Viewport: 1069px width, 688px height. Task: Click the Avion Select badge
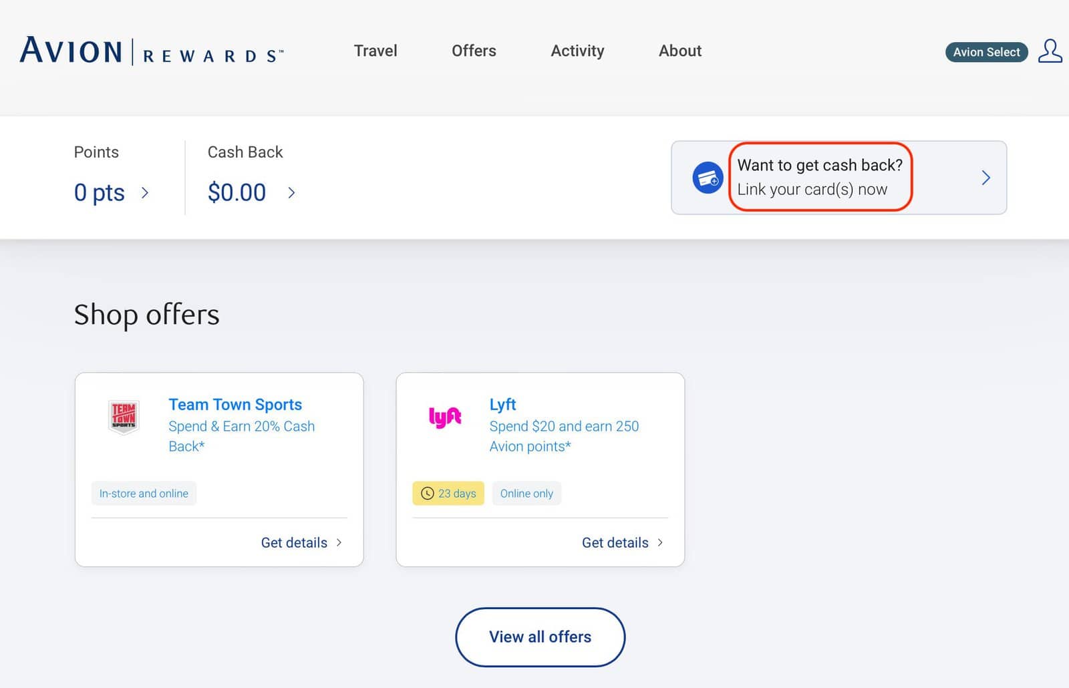point(986,52)
